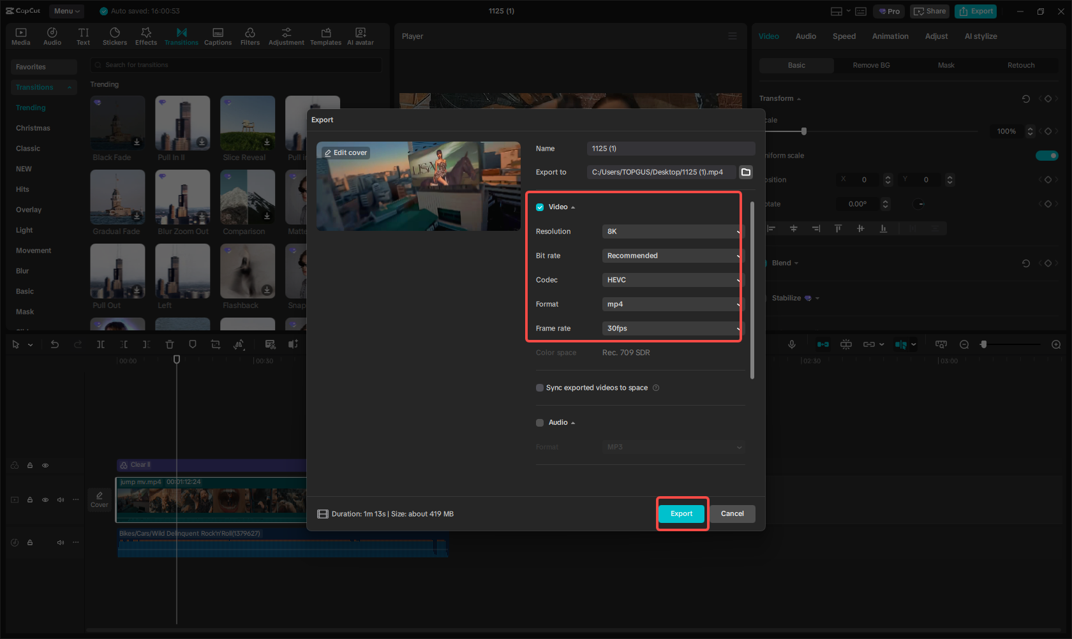Cancel the export dialog
The image size is (1072, 639).
point(732,513)
